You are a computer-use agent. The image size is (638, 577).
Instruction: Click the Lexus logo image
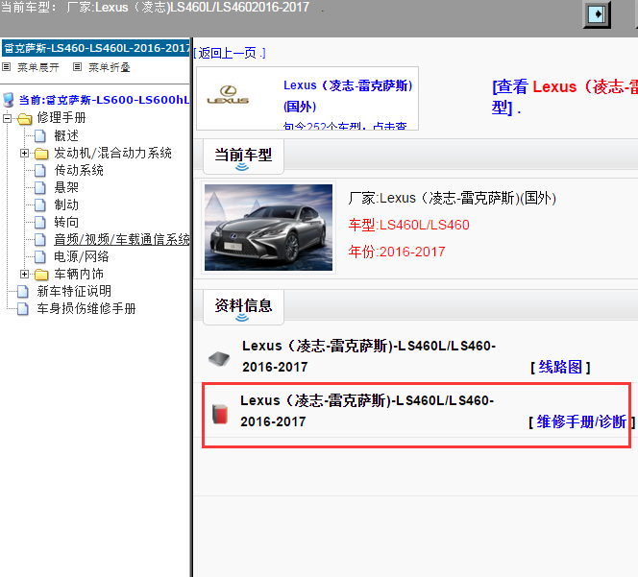click(228, 95)
